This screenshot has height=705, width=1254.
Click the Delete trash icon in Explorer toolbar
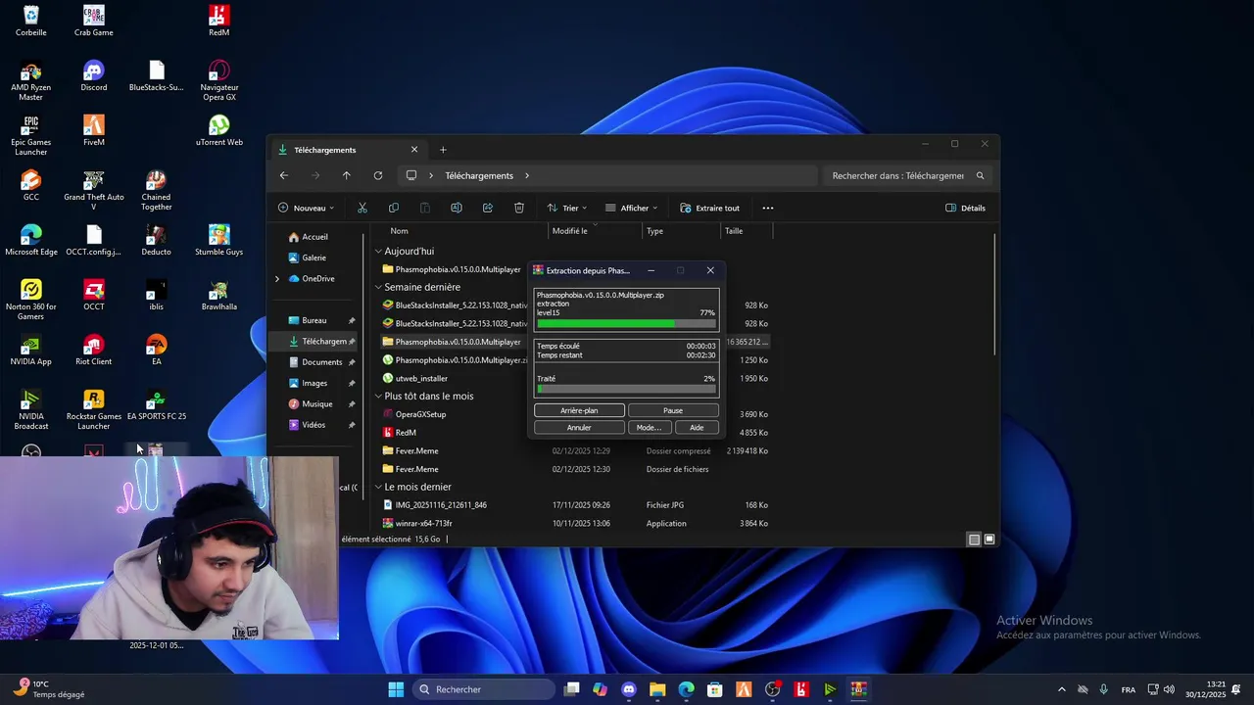click(519, 208)
